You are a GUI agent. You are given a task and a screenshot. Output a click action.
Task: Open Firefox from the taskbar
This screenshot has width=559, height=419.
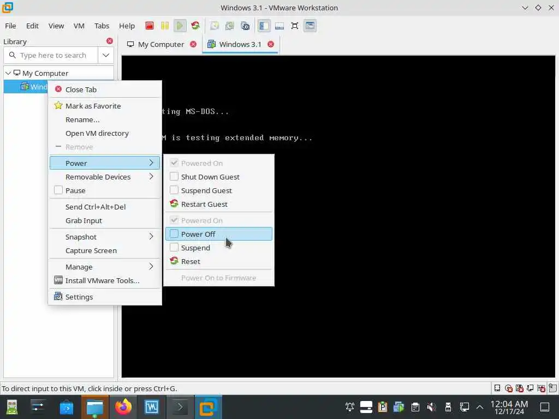(123, 407)
